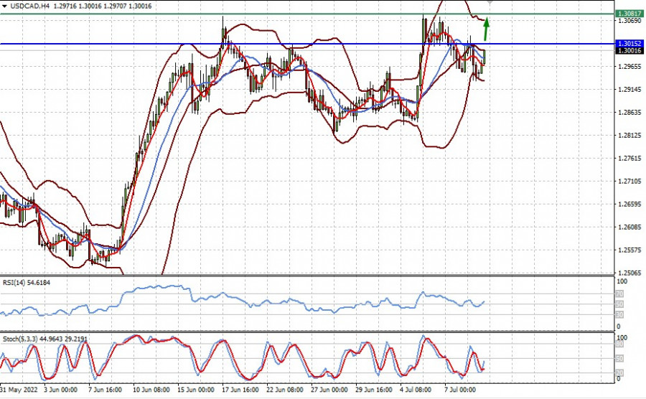
Task: Click the 4 Jul 08:00 time label
Action: pos(414,390)
